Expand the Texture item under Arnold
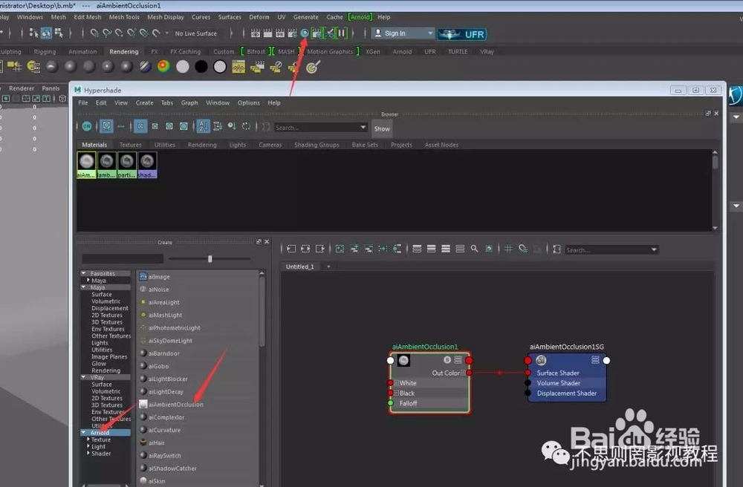 (88, 439)
